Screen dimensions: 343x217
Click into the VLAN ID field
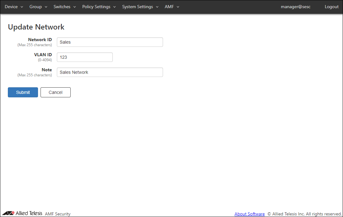point(84,57)
